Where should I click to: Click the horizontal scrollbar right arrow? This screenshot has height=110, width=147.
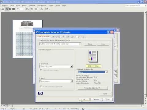click(x=143, y=106)
